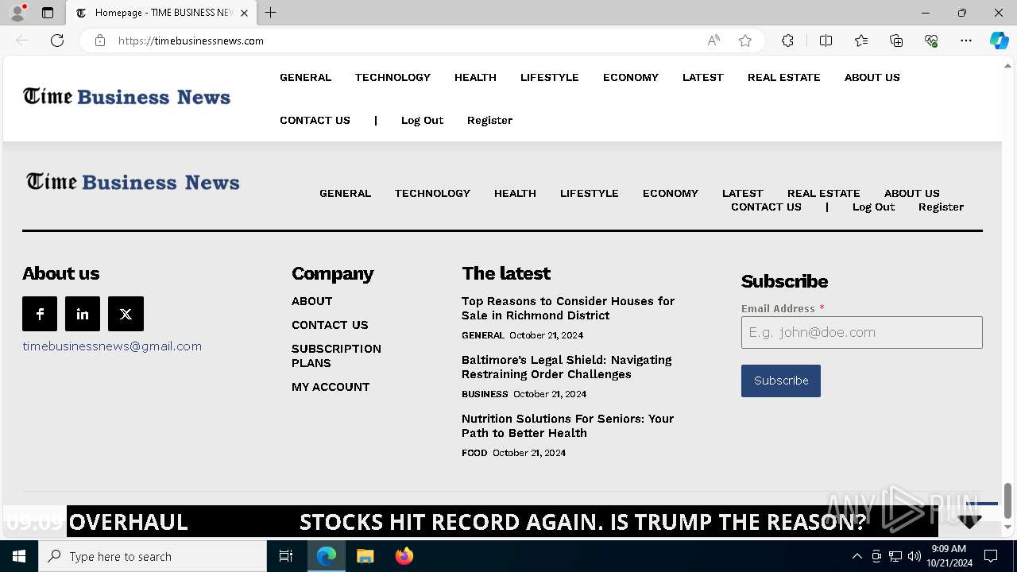
Task: Open clock and date in taskbar
Action: pos(949,556)
